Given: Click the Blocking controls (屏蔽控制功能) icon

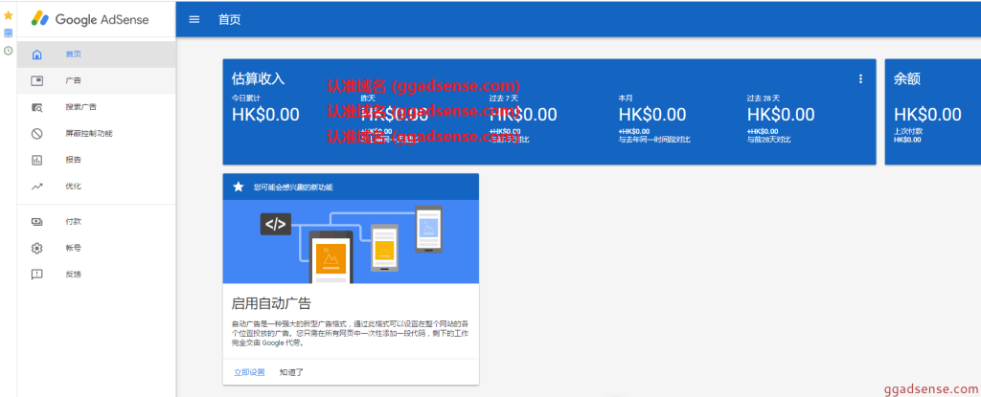Looking at the screenshot, I should [37, 133].
